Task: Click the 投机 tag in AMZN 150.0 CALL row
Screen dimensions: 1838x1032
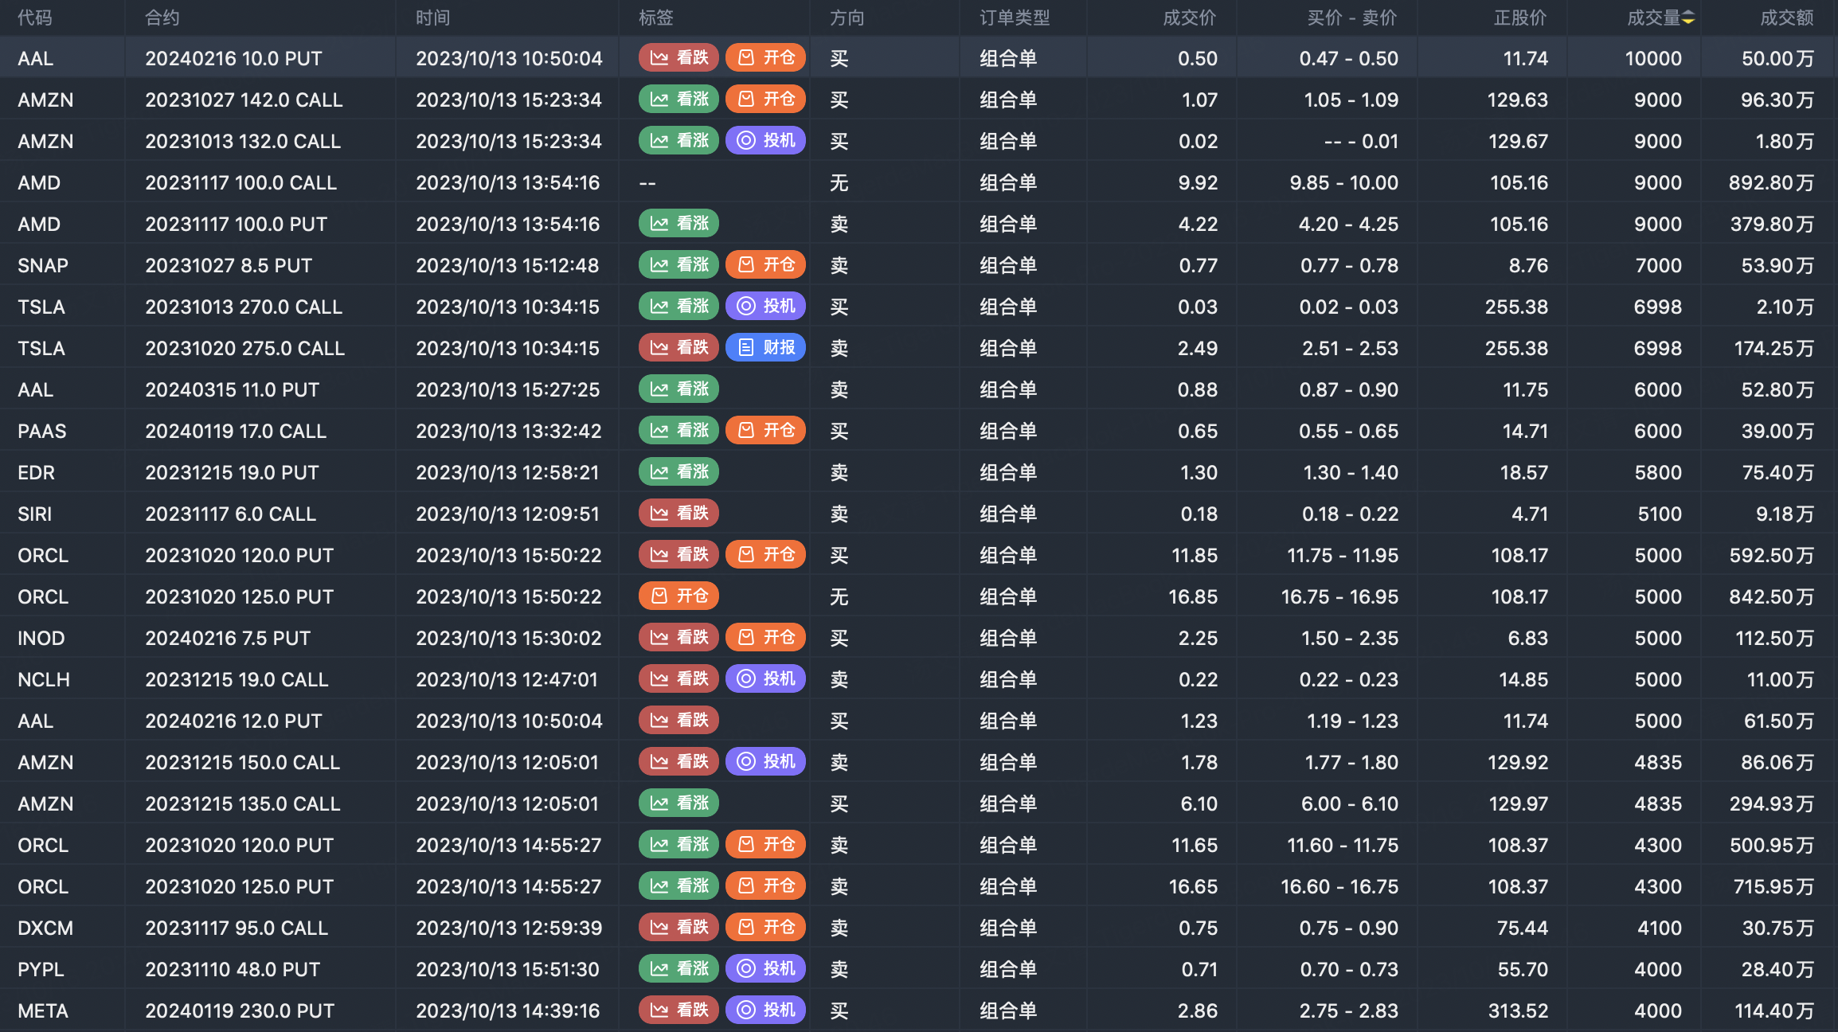Action: tap(766, 761)
